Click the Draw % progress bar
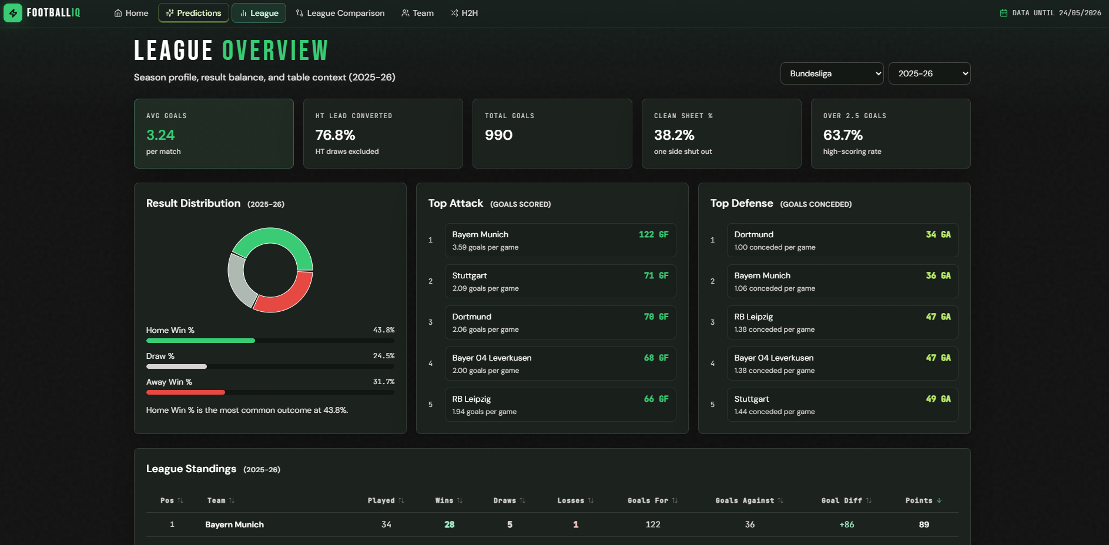Screen dimensions: 1109x545 click(x=270, y=366)
